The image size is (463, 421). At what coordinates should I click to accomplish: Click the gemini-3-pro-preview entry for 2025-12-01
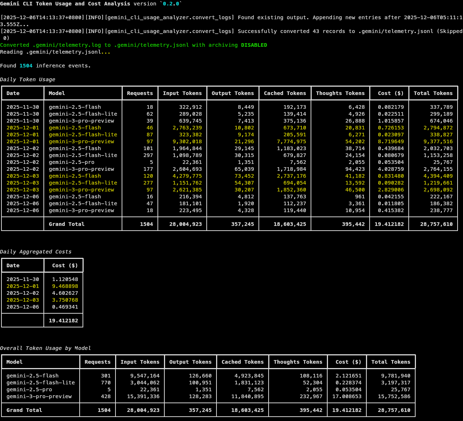(x=81, y=141)
